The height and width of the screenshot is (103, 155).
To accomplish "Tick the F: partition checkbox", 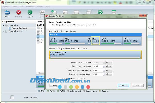I will tap(38, 39).
